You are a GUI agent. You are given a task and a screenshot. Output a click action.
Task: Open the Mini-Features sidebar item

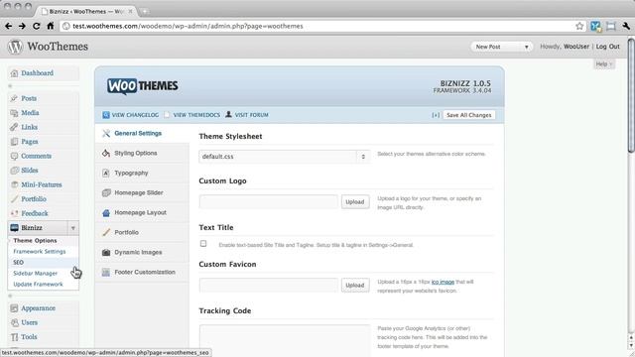(42, 184)
